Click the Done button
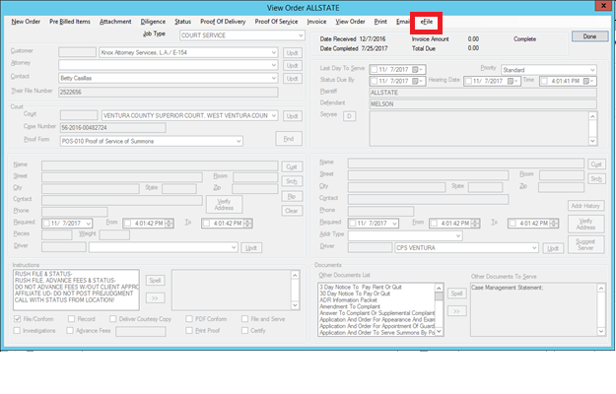 (x=589, y=36)
